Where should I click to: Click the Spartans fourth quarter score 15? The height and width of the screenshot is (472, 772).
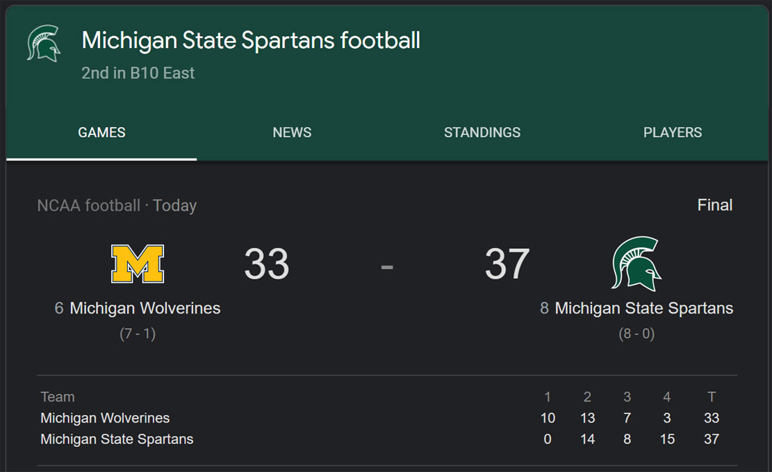[x=667, y=439]
